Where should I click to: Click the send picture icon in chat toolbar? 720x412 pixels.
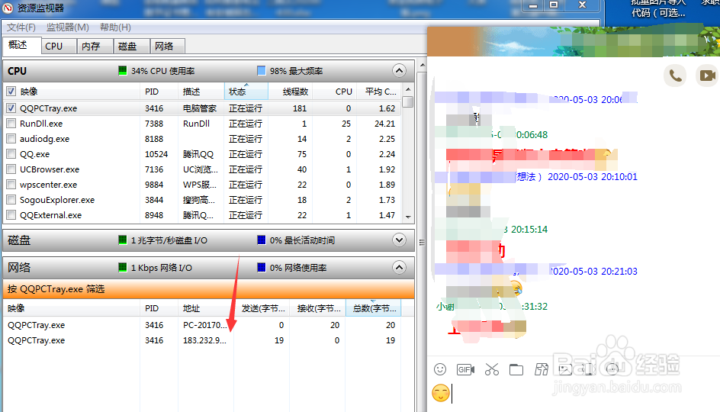pos(565,369)
